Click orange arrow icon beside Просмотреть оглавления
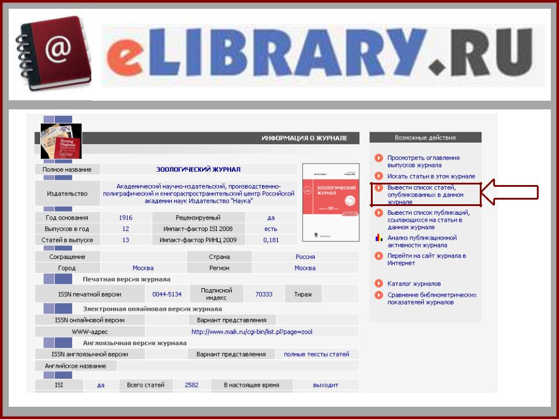This screenshot has height=419, width=559. click(x=378, y=158)
